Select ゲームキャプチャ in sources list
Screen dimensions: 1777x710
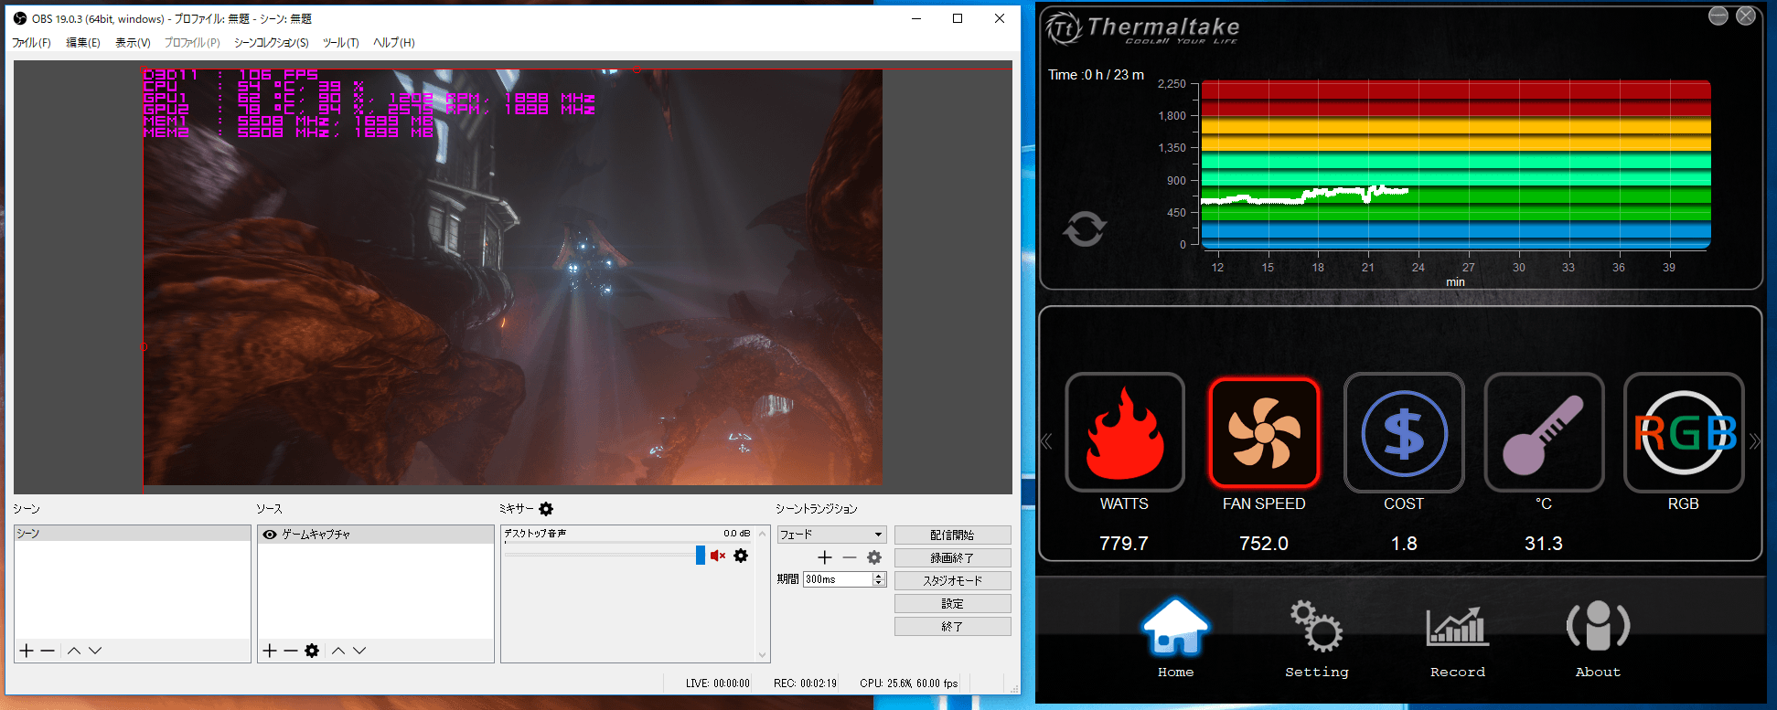tap(376, 535)
